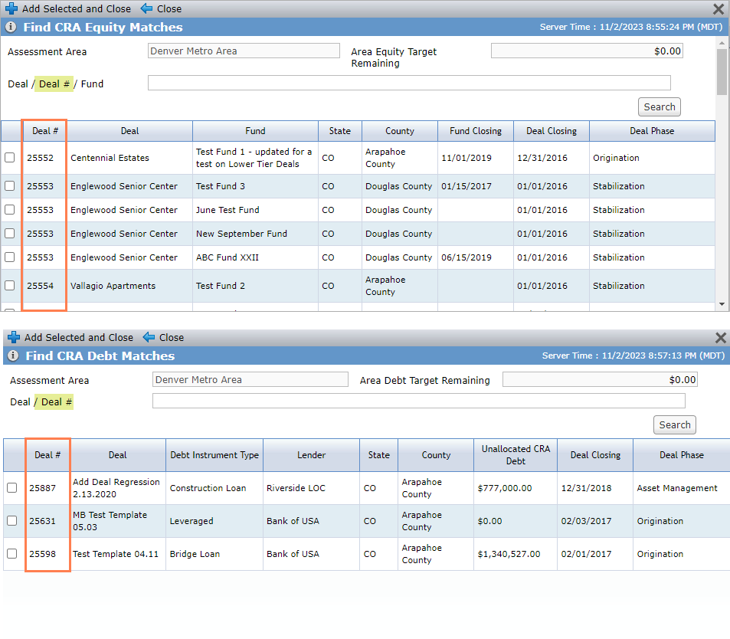Click the Area Debt Target Remaining field
Screen dimensions: 730x639
tap(600, 379)
